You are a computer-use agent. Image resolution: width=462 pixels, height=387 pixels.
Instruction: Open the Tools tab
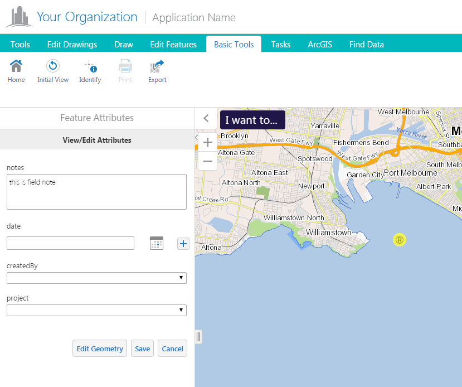click(20, 45)
